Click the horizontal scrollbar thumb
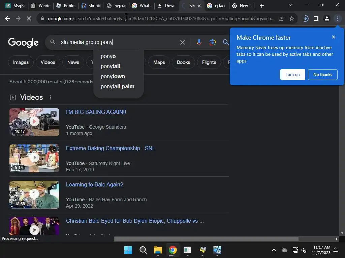 coord(206,239)
